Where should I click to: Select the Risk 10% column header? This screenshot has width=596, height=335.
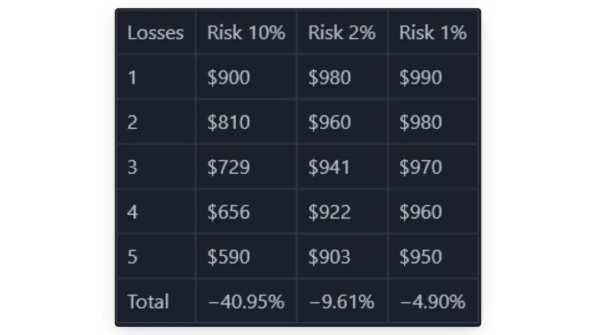point(246,32)
